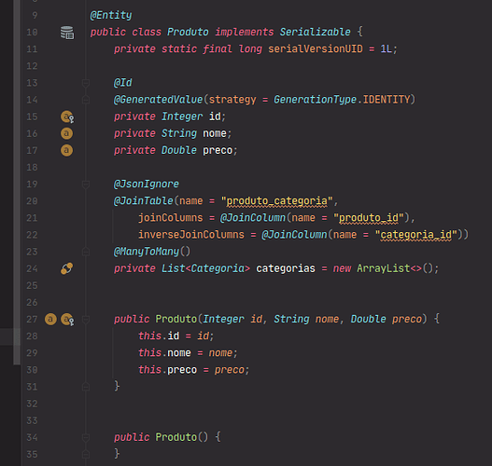492x466 pixels.
Task: Collapse the @JsonIgnore annotation block fold
Action: pyautogui.click(x=85, y=185)
